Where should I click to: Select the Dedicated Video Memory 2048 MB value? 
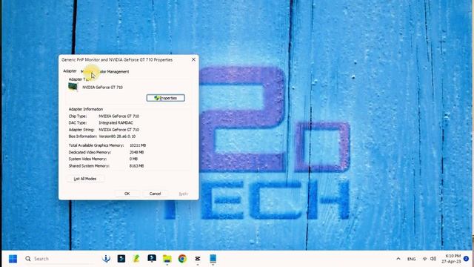(136, 152)
